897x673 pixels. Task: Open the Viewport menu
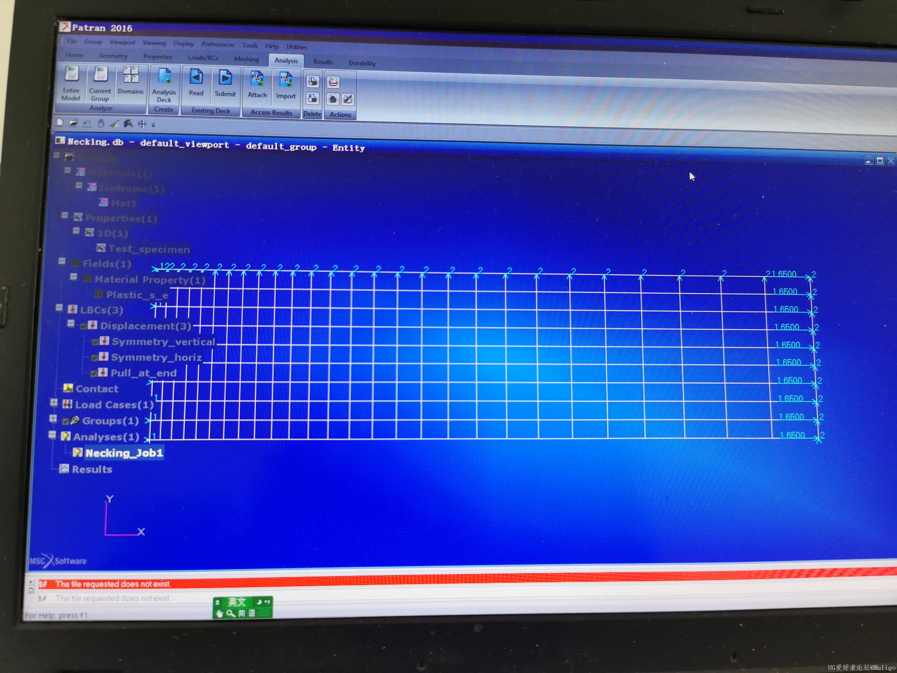click(x=122, y=43)
